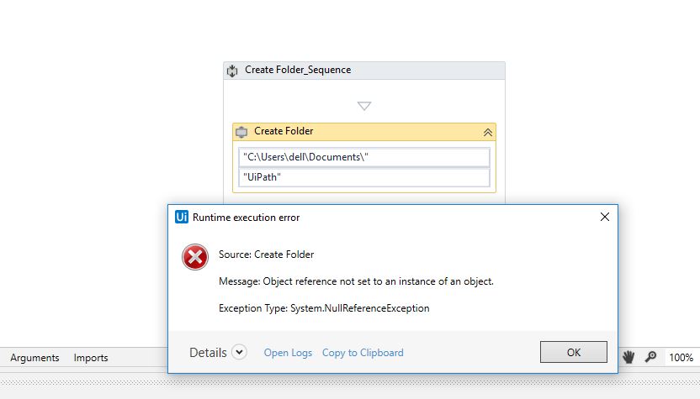Click the triangle drop point above Create Folder
Viewport: 700px width, 399px height.
click(364, 106)
